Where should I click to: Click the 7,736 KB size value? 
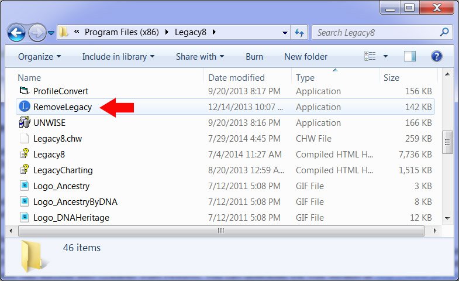point(415,155)
